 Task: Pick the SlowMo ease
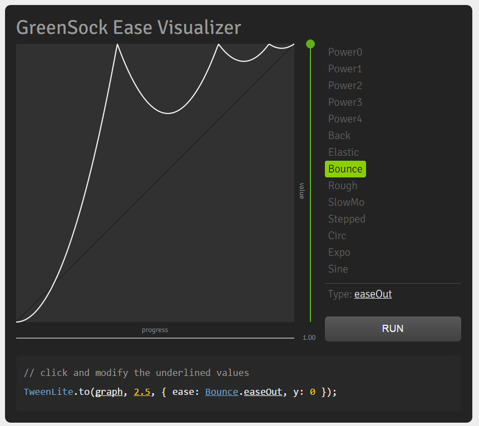346,202
